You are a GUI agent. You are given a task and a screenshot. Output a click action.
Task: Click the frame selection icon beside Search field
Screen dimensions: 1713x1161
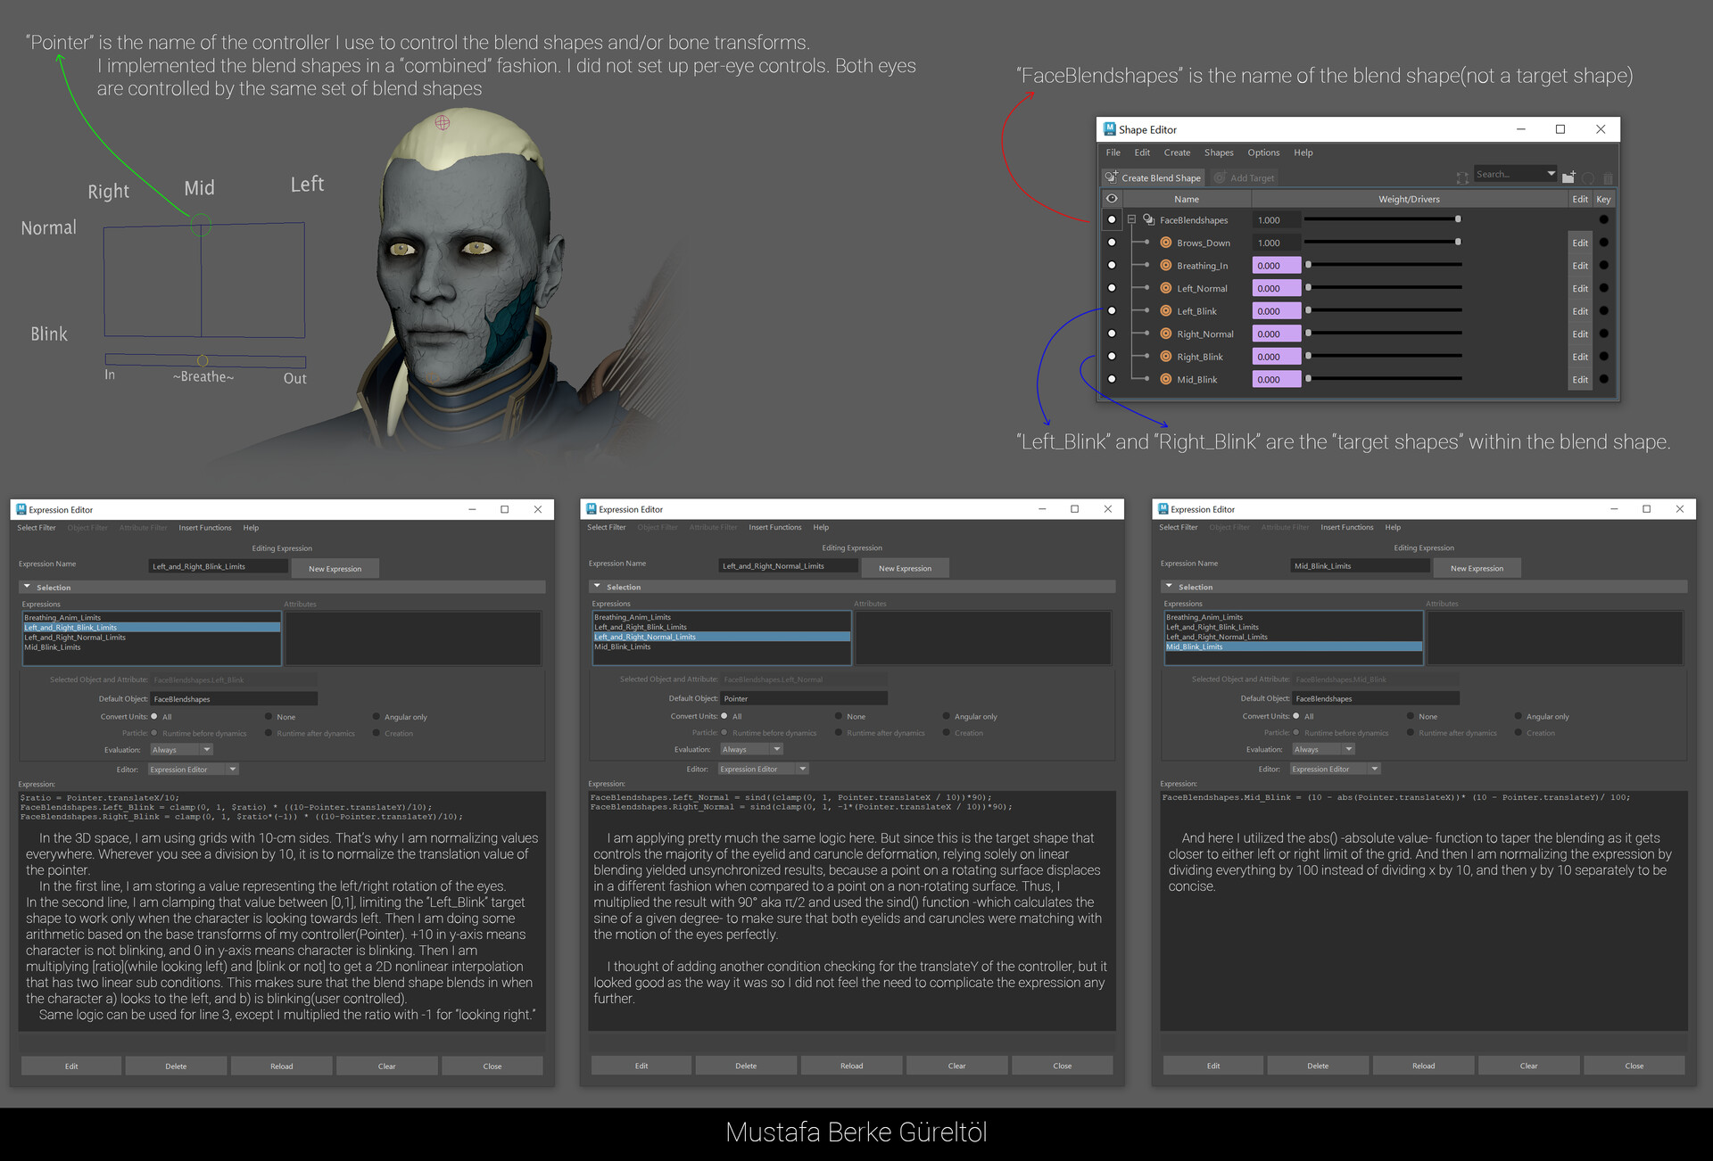tap(1461, 177)
